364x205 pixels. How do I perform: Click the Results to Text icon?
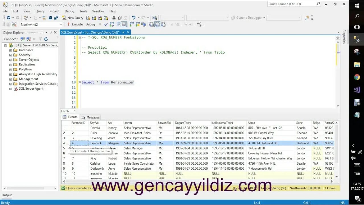152,24
